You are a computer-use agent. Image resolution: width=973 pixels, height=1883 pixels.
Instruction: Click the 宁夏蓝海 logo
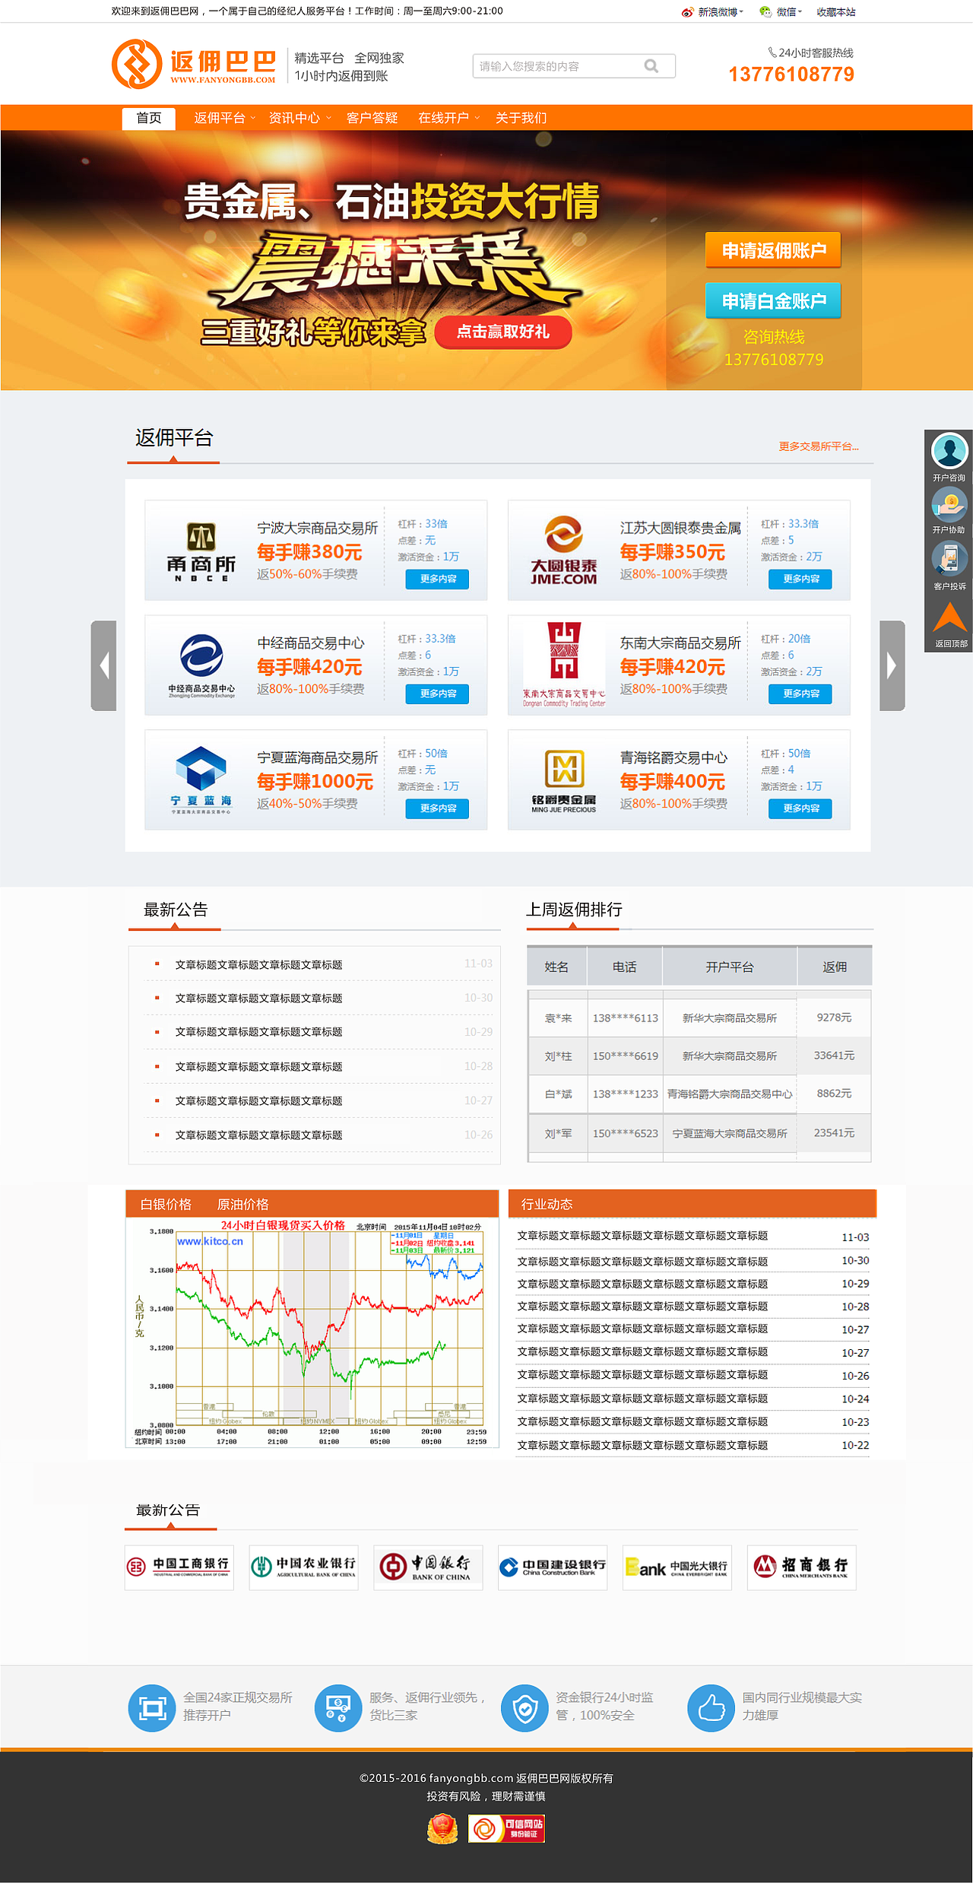201,780
